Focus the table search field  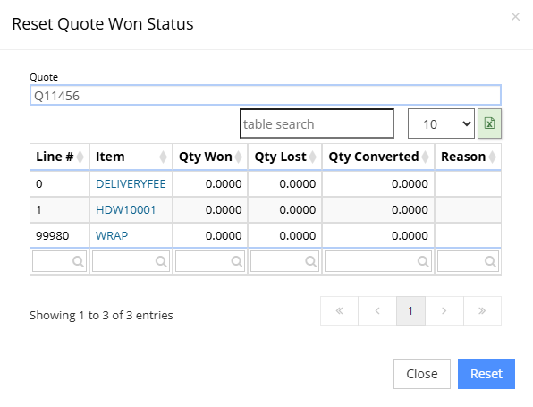pyautogui.click(x=317, y=123)
